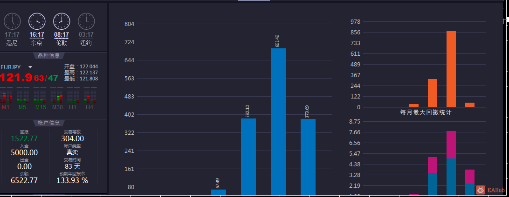This screenshot has width=509, height=197.
Task: Click the 1522.77 return value
Action: click(24, 139)
